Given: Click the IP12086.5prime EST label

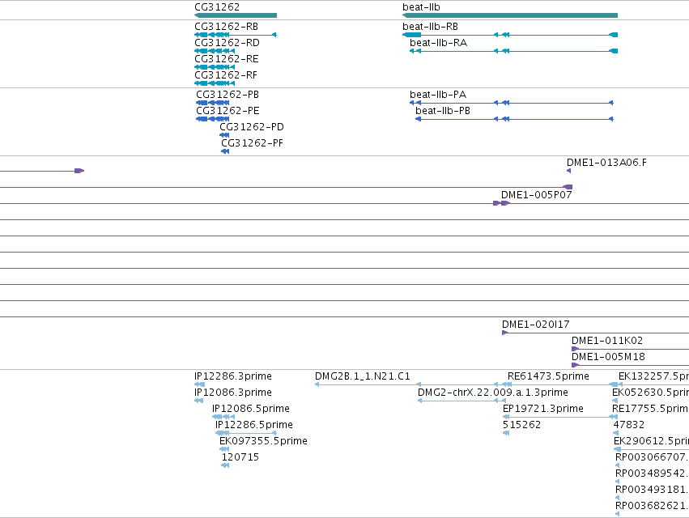Looking at the screenshot, I should pyautogui.click(x=250, y=409).
